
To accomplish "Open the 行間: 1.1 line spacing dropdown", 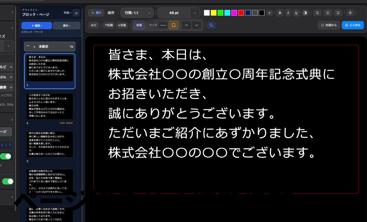I will [x=137, y=13].
